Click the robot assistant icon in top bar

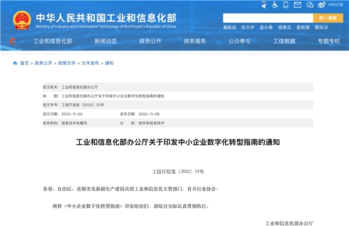[x=264, y=5]
